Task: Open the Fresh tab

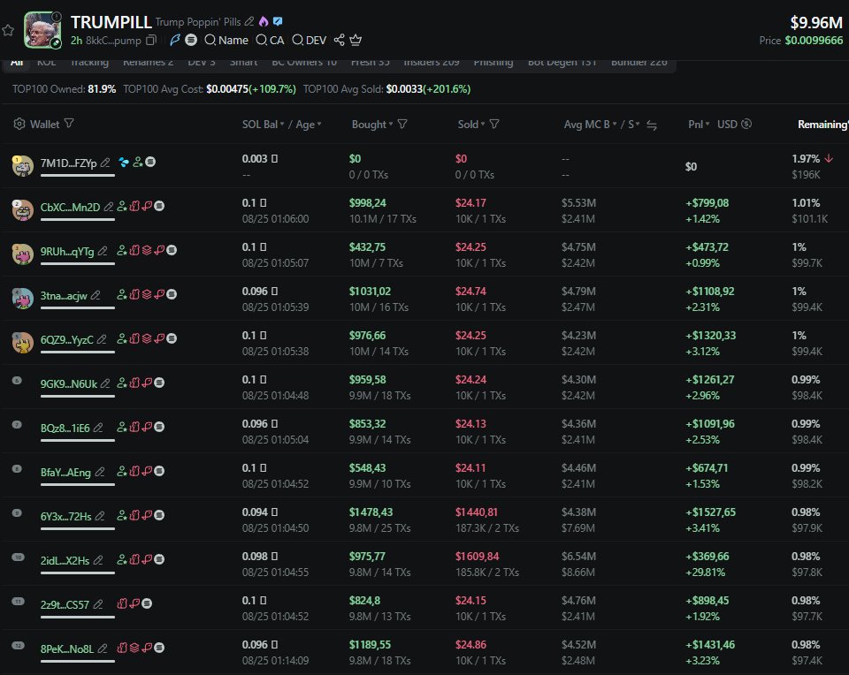Action: (370, 63)
